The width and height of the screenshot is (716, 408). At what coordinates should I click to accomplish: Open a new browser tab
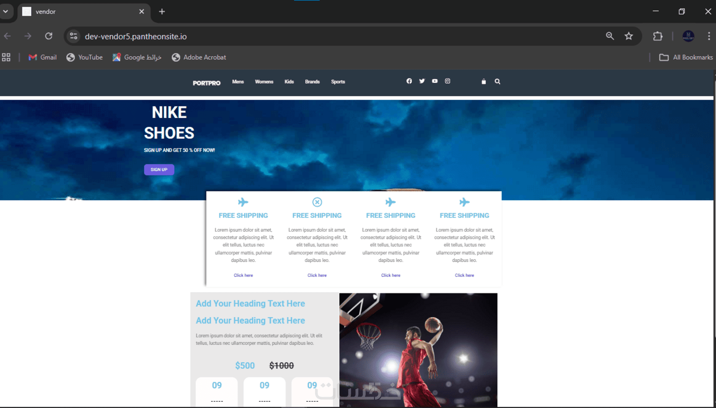click(x=162, y=12)
